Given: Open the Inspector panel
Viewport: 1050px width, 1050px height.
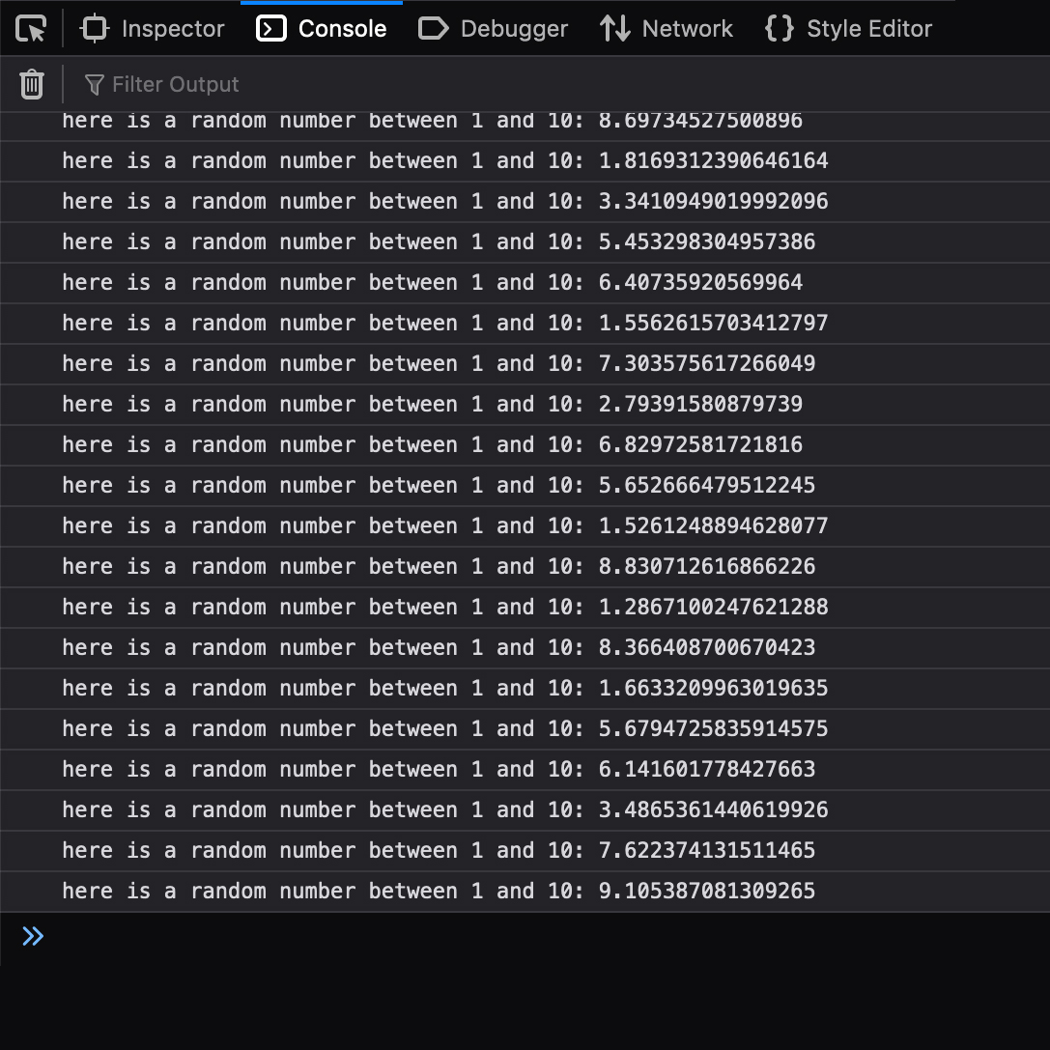Looking at the screenshot, I should [x=153, y=29].
